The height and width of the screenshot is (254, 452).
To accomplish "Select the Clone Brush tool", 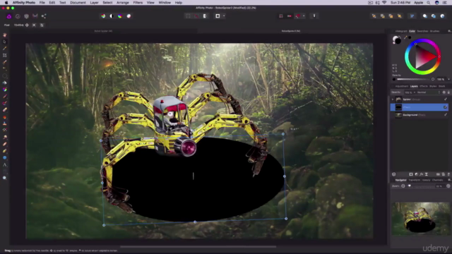I will coord(5,123).
